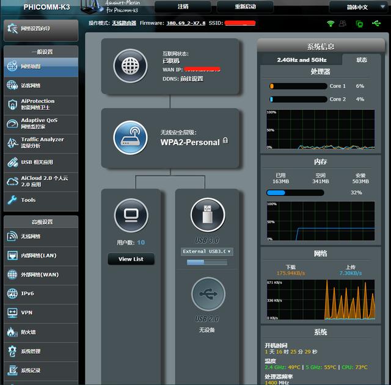This screenshot has height=385, width=391.
Task: Click the USB 3.0 storage usage bar
Action: [207, 262]
